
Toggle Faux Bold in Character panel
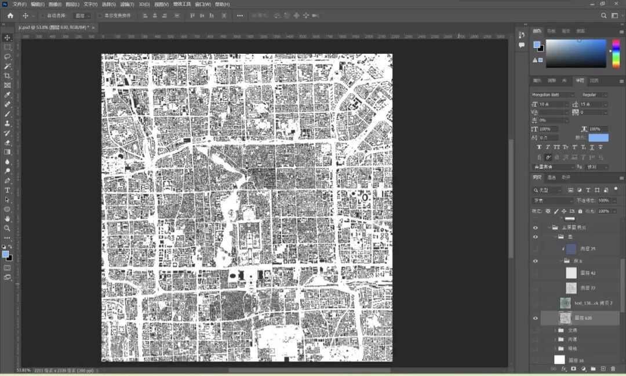539,147
